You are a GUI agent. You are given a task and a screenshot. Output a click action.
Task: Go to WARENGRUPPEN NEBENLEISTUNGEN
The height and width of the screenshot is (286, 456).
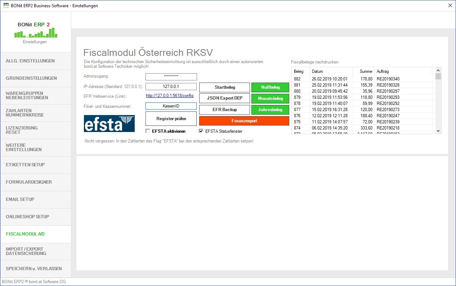[x=36, y=96]
